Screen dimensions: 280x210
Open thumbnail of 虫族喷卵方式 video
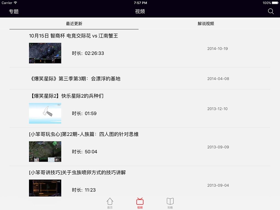[x=45, y=188]
